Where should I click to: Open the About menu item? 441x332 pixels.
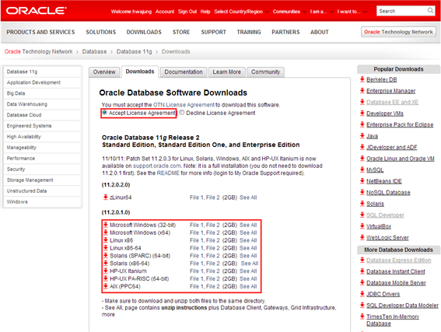coord(320,32)
